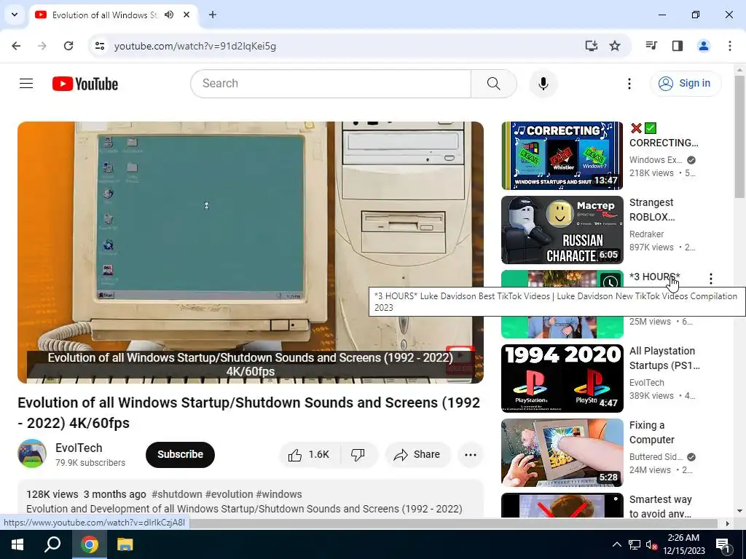Open the Russian Character Roblox thumbnail
Viewport: 746px width, 559px height.
coord(562,229)
